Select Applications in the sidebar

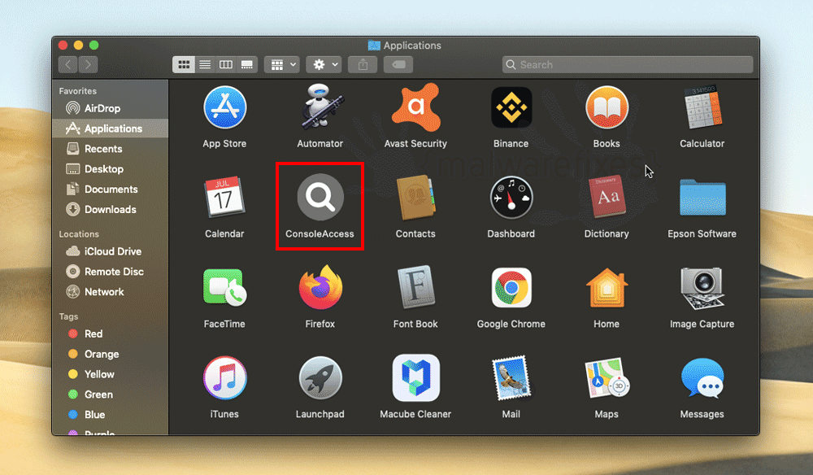110,129
